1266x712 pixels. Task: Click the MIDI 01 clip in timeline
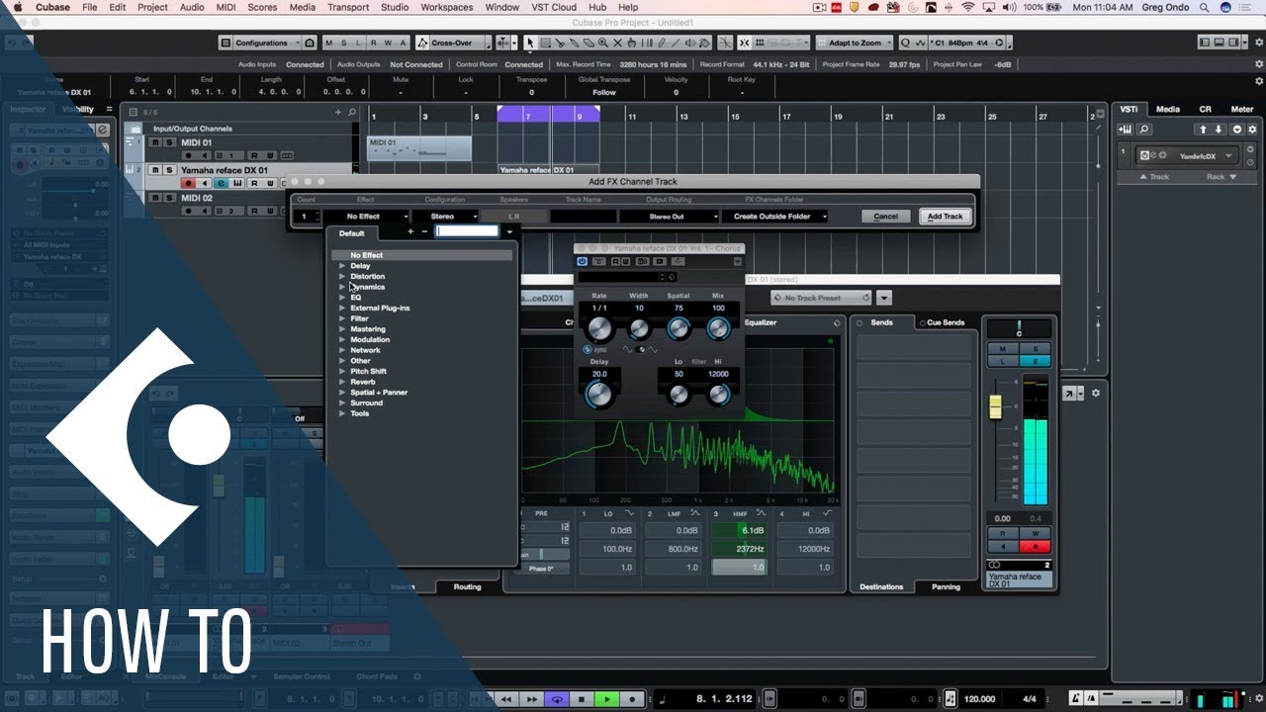(x=419, y=148)
